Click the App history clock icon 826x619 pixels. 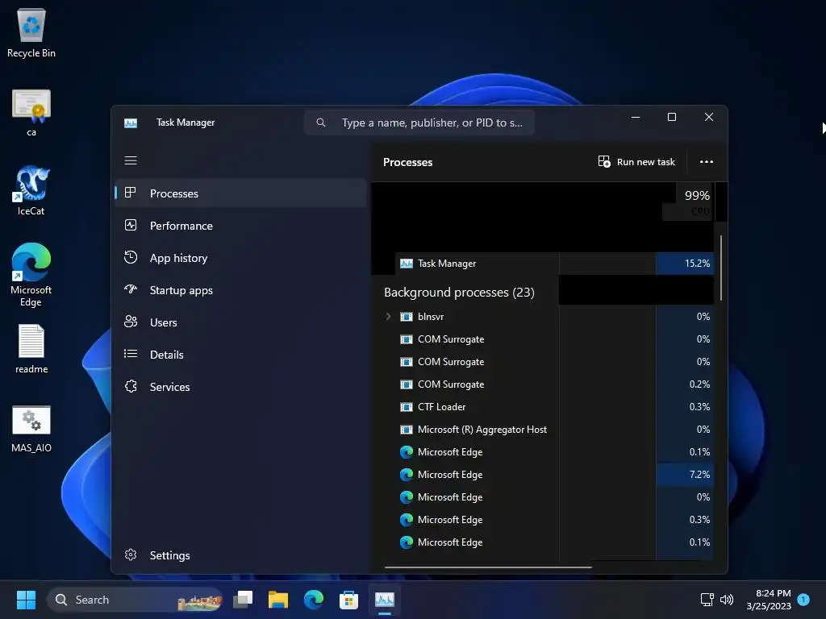(131, 257)
